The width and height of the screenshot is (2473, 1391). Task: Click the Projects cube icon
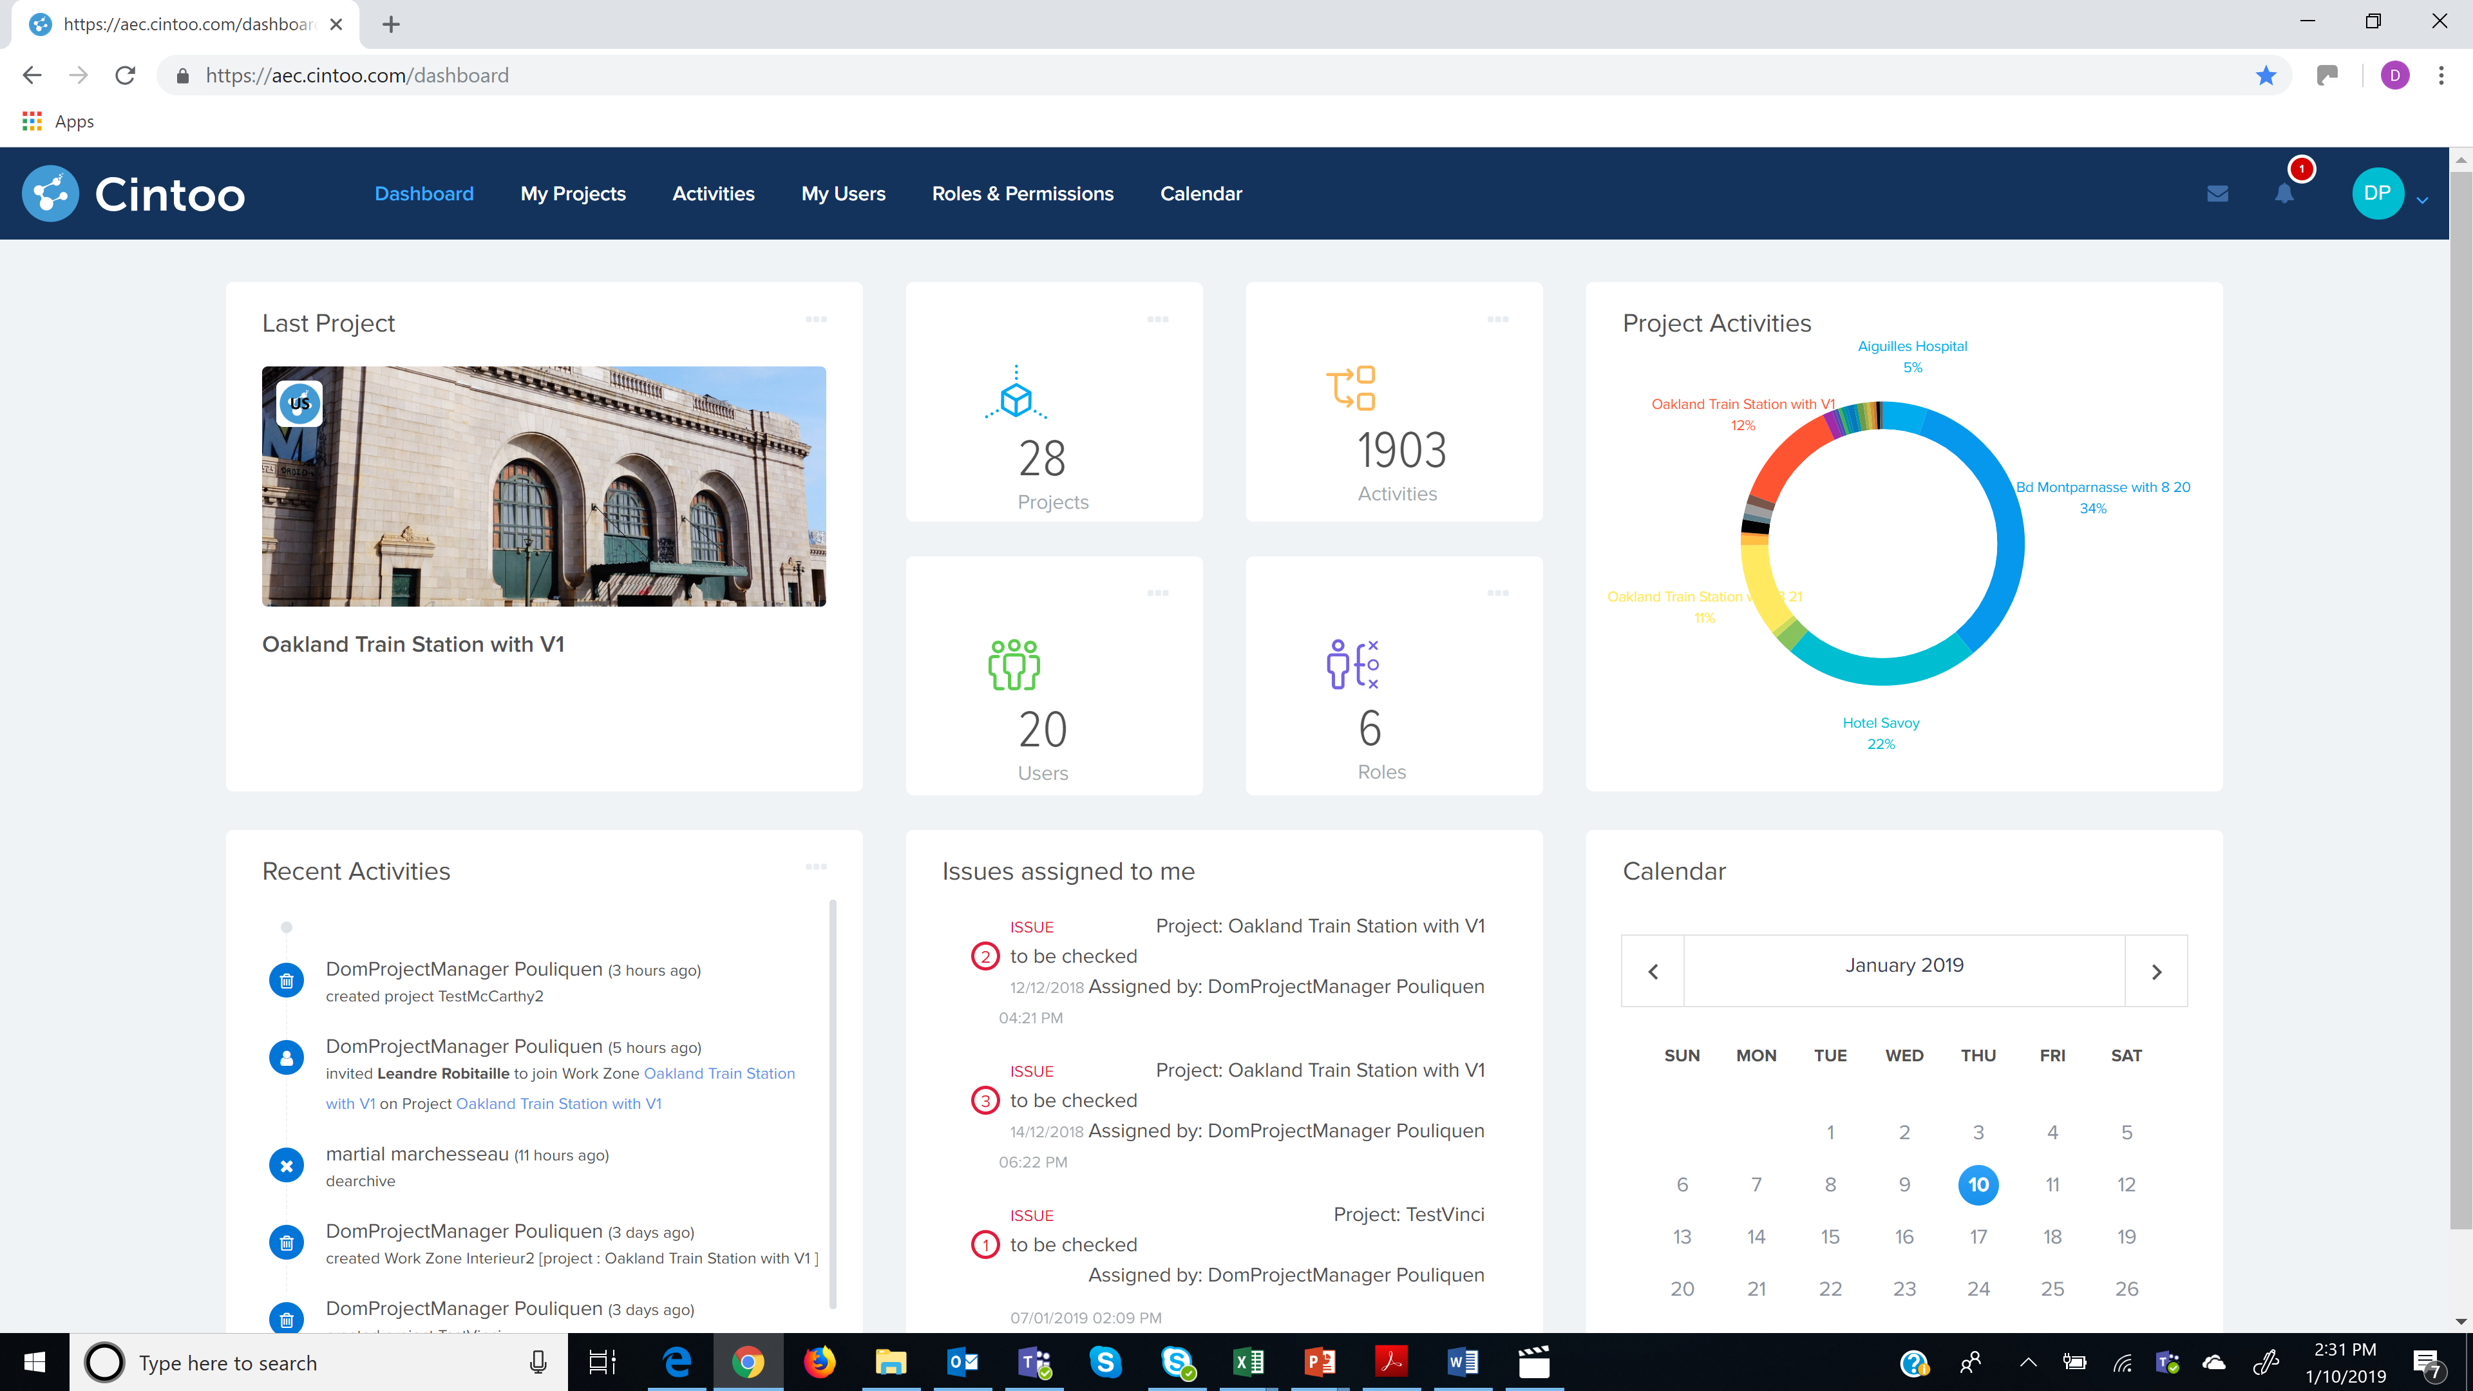click(x=1016, y=395)
